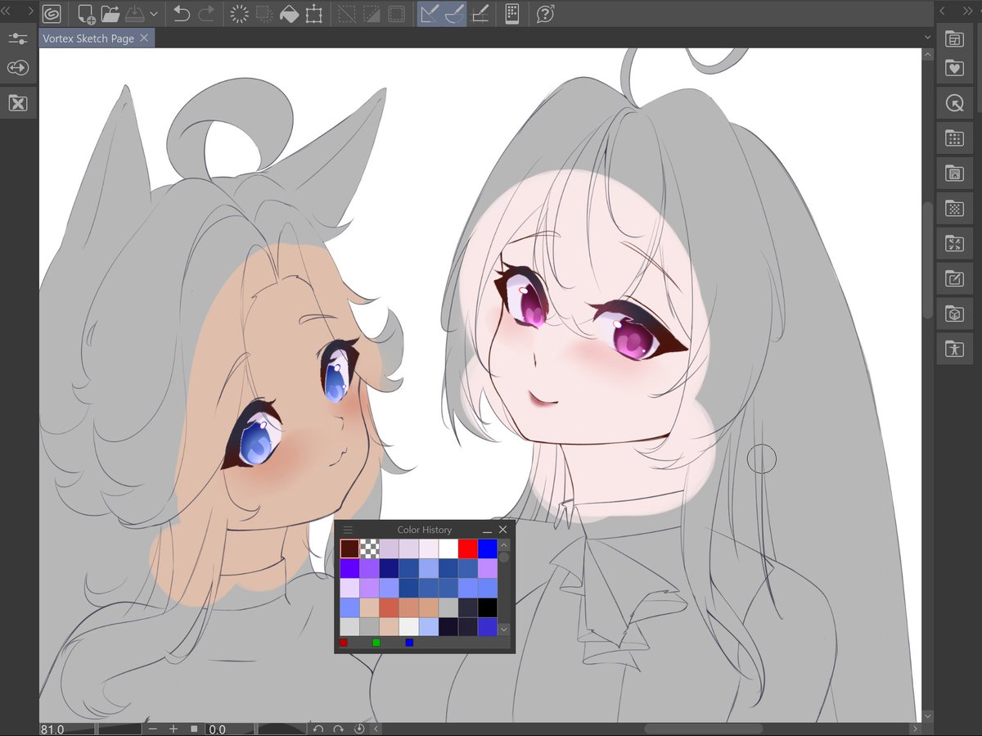The width and height of the screenshot is (982, 736).
Task: Clear the layer with the Delete icon
Action: tap(240, 13)
